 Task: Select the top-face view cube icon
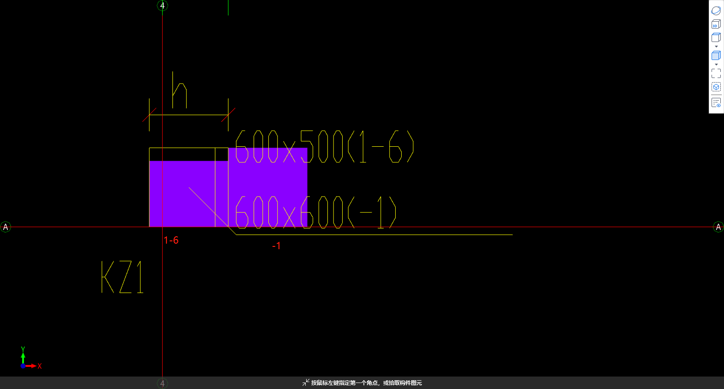[716, 38]
